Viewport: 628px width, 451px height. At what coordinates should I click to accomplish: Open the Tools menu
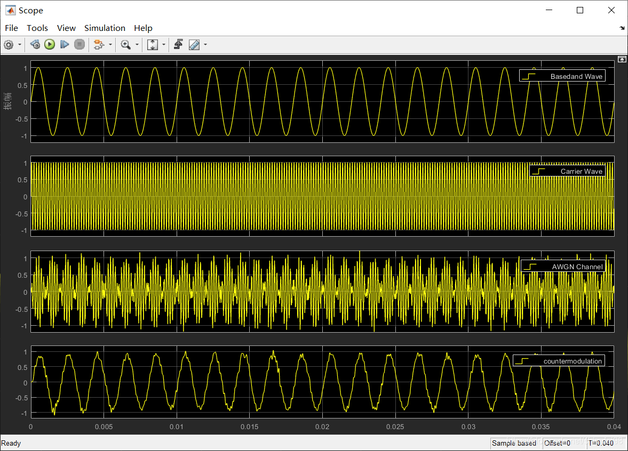coord(37,28)
